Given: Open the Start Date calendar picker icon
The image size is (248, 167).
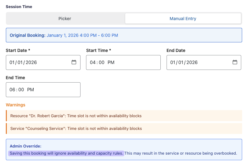Looking at the screenshot, I should 74,62.
